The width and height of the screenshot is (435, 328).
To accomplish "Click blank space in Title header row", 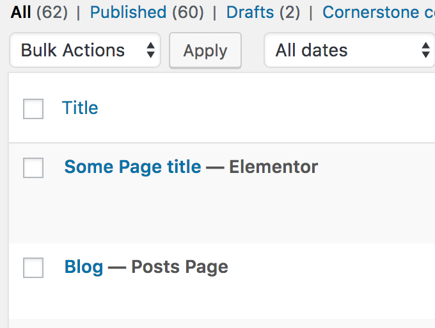I will coord(264,108).
